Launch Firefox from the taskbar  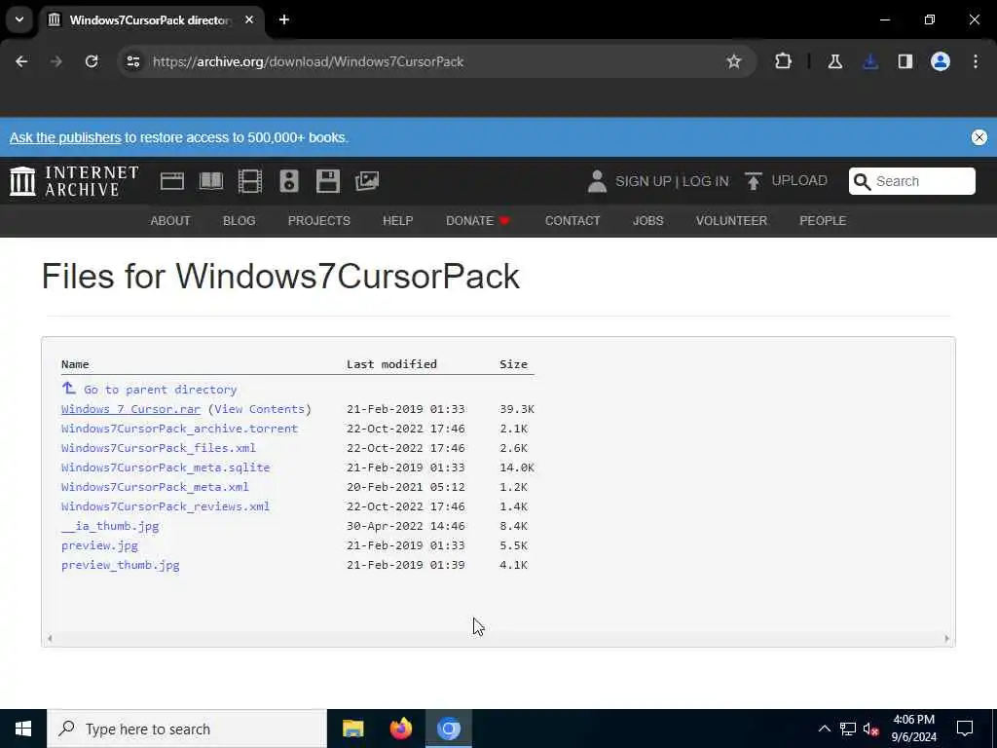pos(400,729)
